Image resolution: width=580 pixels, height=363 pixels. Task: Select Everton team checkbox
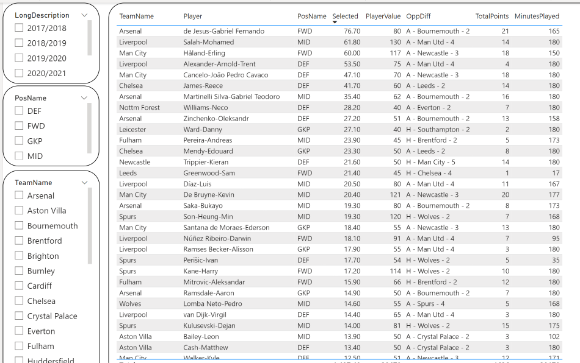coord(19,331)
